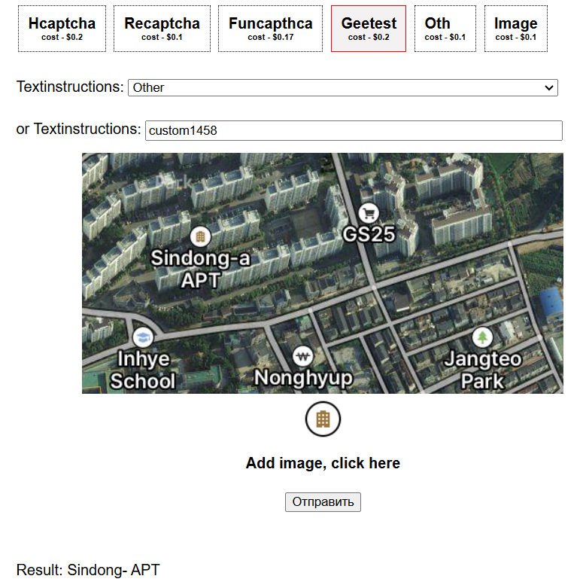
Task: Select the Hcaptcha tab
Action: coord(62,29)
